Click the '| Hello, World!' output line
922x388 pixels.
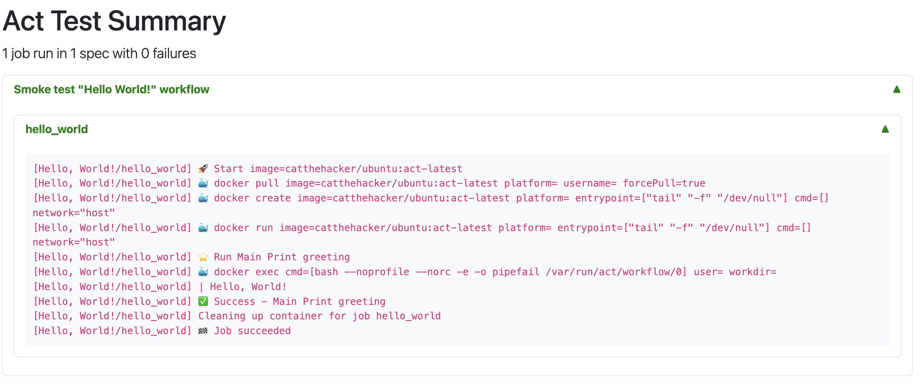pos(243,287)
